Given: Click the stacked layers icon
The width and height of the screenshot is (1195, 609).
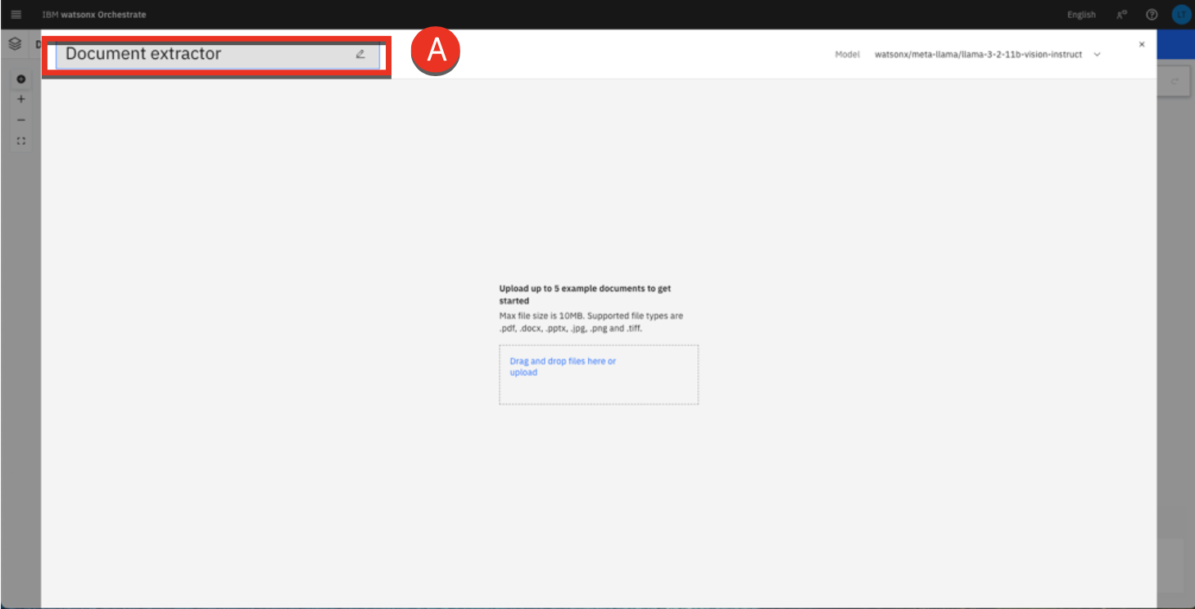Looking at the screenshot, I should [15, 44].
